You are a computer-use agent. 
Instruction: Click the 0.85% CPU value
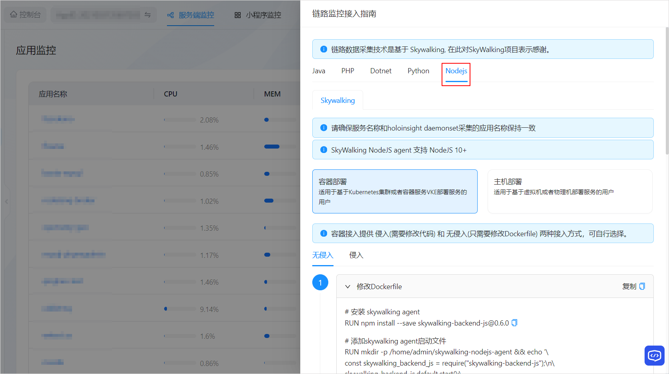[x=209, y=174]
